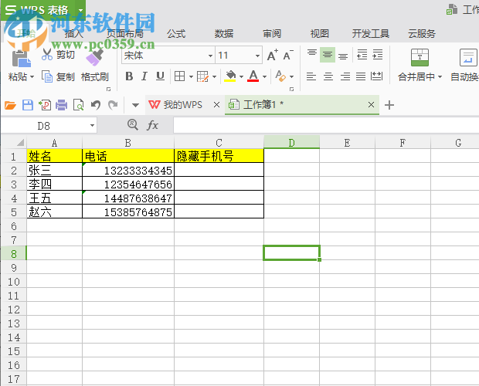
Task: Open the 插入 ribbon tab
Action: click(x=74, y=33)
